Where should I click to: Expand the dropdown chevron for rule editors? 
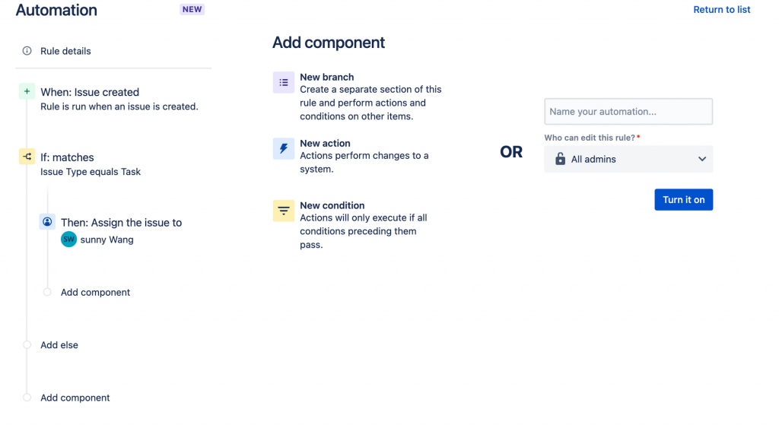(x=701, y=160)
